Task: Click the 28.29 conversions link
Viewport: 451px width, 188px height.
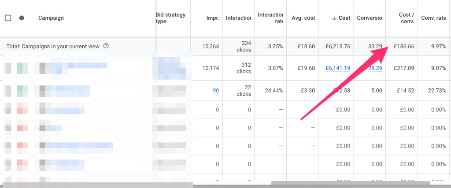Action: coord(375,68)
